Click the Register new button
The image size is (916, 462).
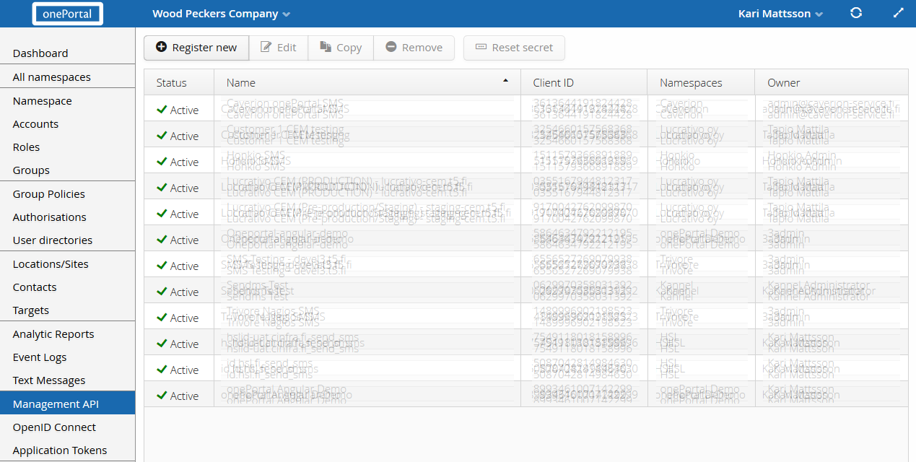196,48
